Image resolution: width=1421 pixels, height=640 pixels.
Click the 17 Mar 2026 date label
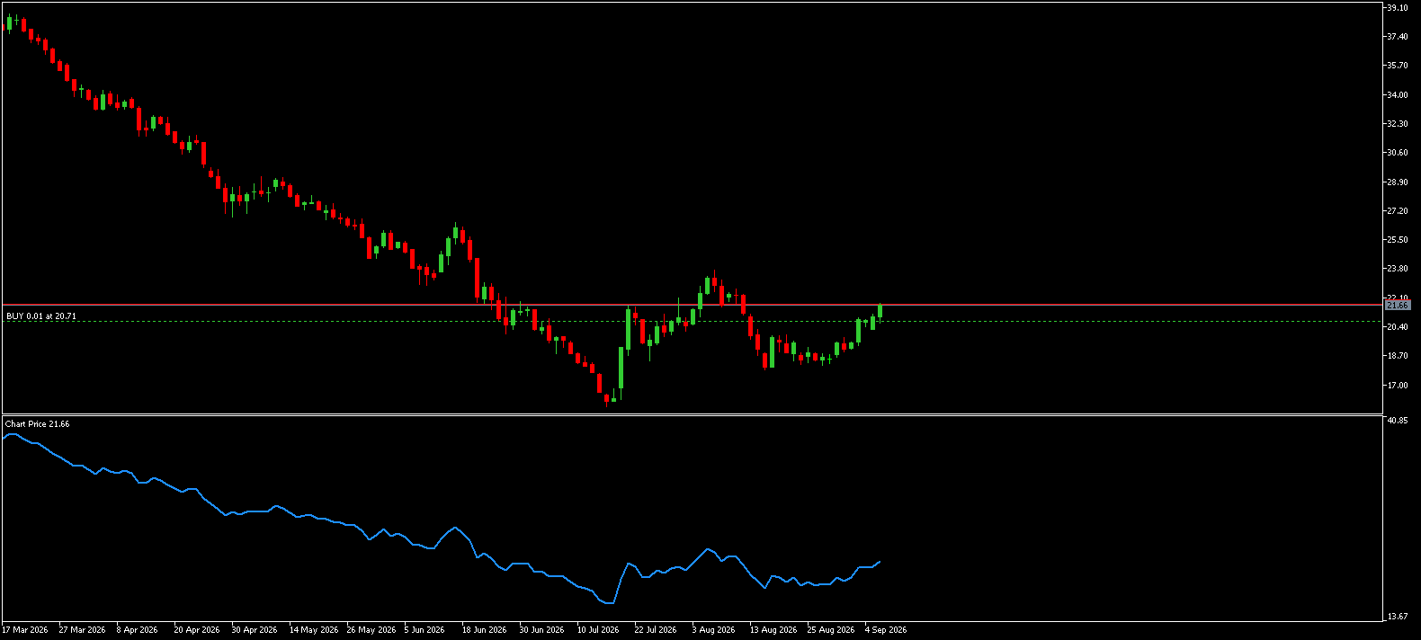(25, 630)
